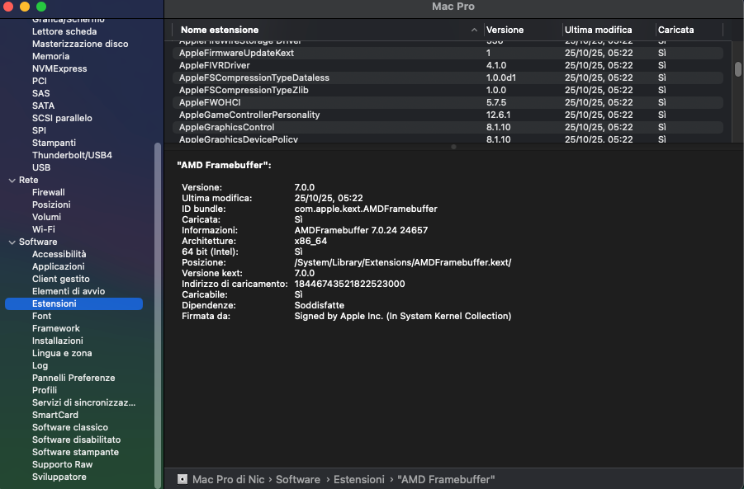The width and height of the screenshot is (744, 489).
Task: Click the green full-screen window button
Action: (41, 7)
